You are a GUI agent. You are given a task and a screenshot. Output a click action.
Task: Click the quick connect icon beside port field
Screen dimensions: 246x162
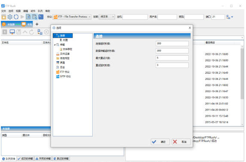[228, 17]
